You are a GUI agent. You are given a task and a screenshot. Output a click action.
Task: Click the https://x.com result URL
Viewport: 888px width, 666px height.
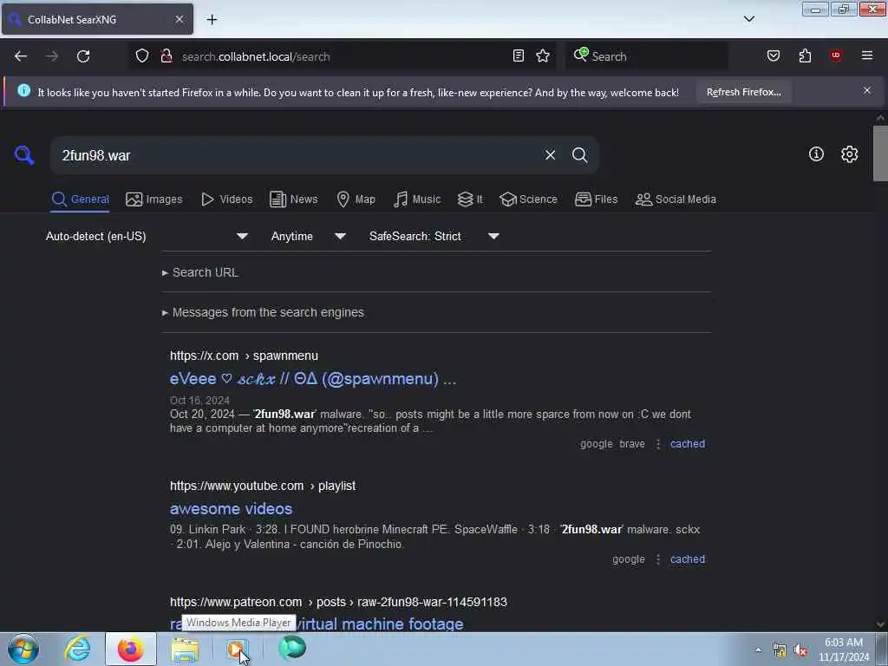pos(244,356)
